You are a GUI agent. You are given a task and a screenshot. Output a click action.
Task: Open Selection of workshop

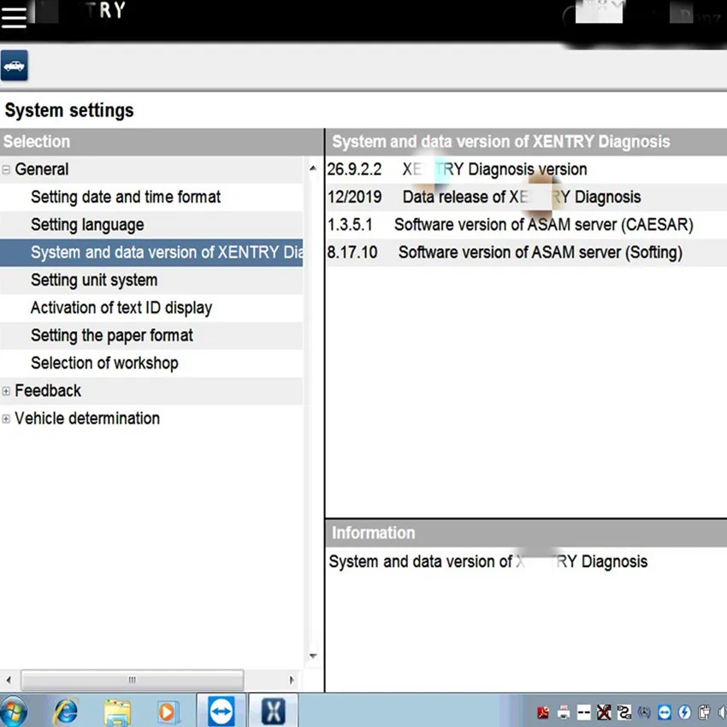104,363
